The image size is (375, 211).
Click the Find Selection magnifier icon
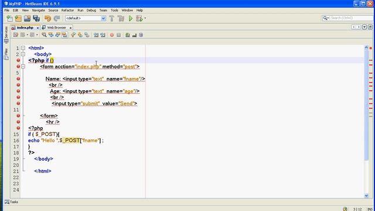click(x=44, y=35)
